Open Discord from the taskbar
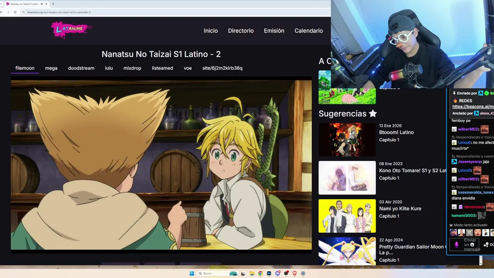 [277, 273]
